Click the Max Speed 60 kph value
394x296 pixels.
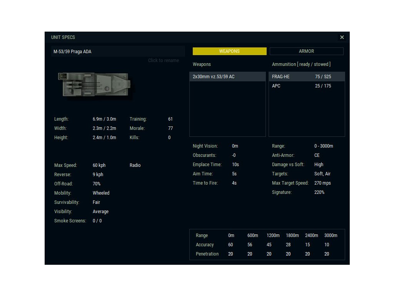click(99, 165)
